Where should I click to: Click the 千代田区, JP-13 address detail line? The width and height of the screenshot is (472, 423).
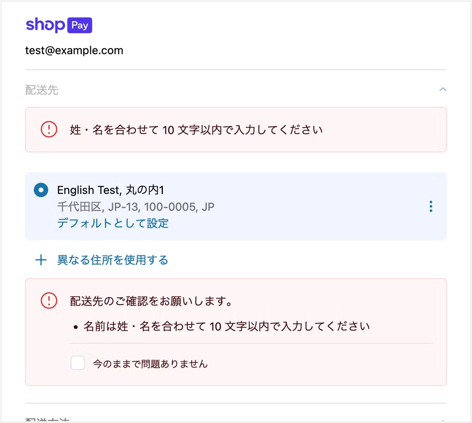point(136,207)
